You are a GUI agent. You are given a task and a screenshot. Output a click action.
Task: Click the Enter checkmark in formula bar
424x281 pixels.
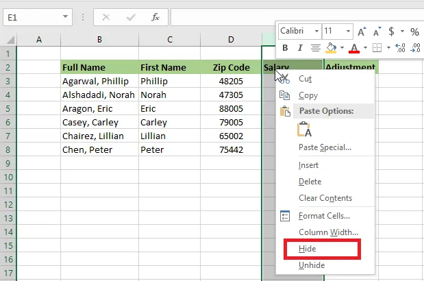(x=131, y=18)
